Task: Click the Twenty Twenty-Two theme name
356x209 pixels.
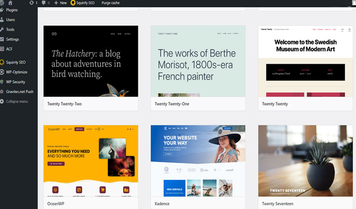Action: 64,104
